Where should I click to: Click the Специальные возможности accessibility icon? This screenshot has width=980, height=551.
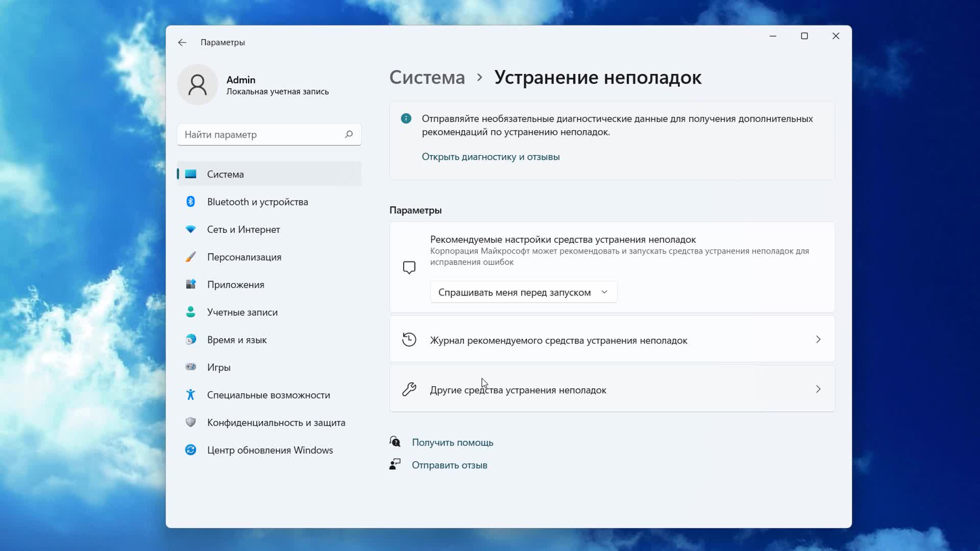click(190, 394)
